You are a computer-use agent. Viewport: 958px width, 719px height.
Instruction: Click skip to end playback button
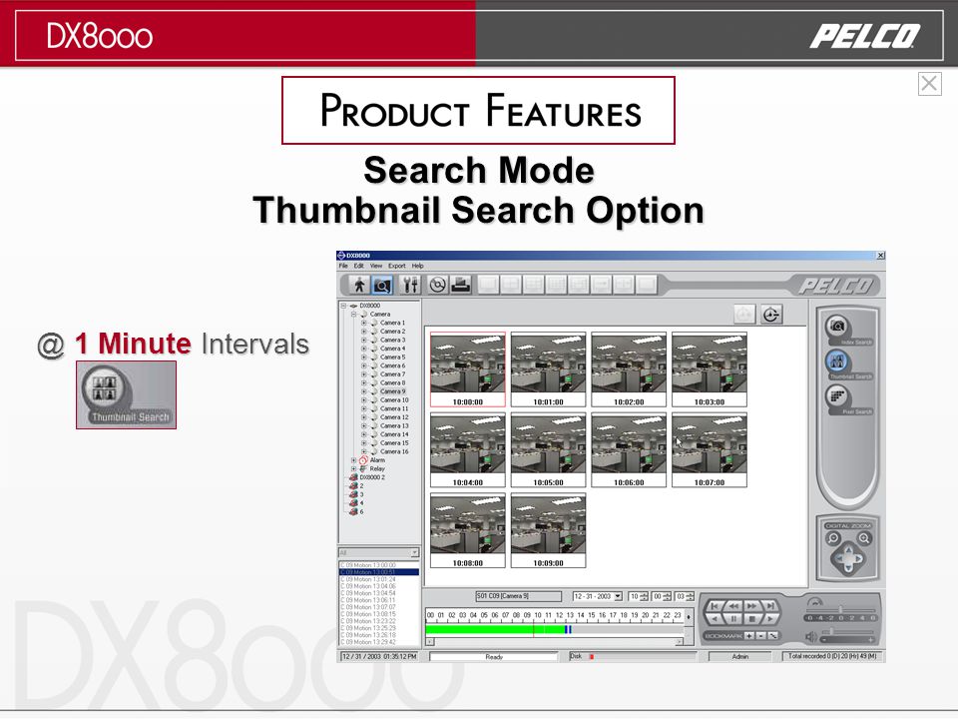pos(770,606)
